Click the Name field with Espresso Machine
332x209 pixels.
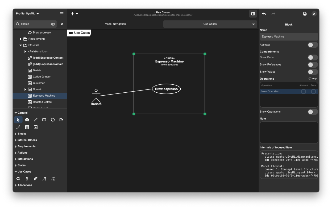289,36
